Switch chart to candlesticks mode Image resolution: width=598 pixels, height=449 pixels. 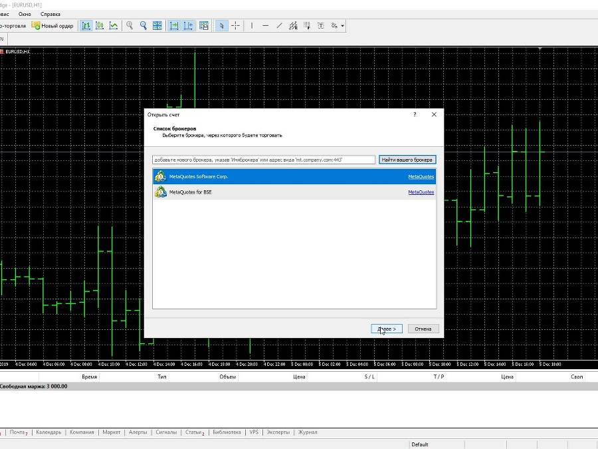(100, 26)
